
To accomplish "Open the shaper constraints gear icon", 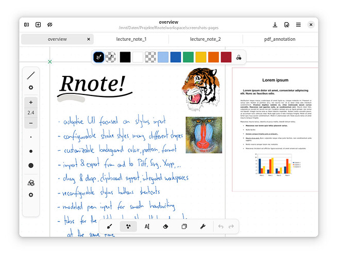I will point(31,195).
